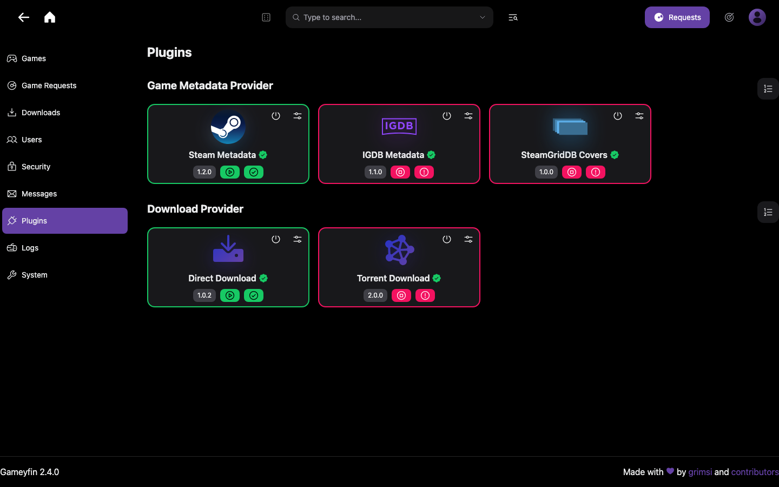Open Users in the sidebar
Viewport: 779px width, 487px height.
(65, 140)
